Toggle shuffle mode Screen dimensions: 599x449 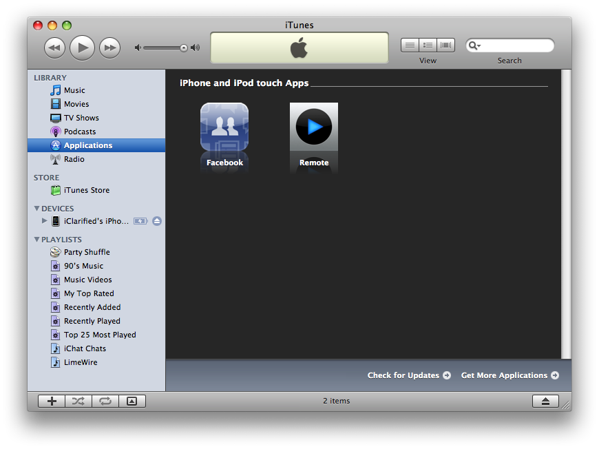(78, 401)
